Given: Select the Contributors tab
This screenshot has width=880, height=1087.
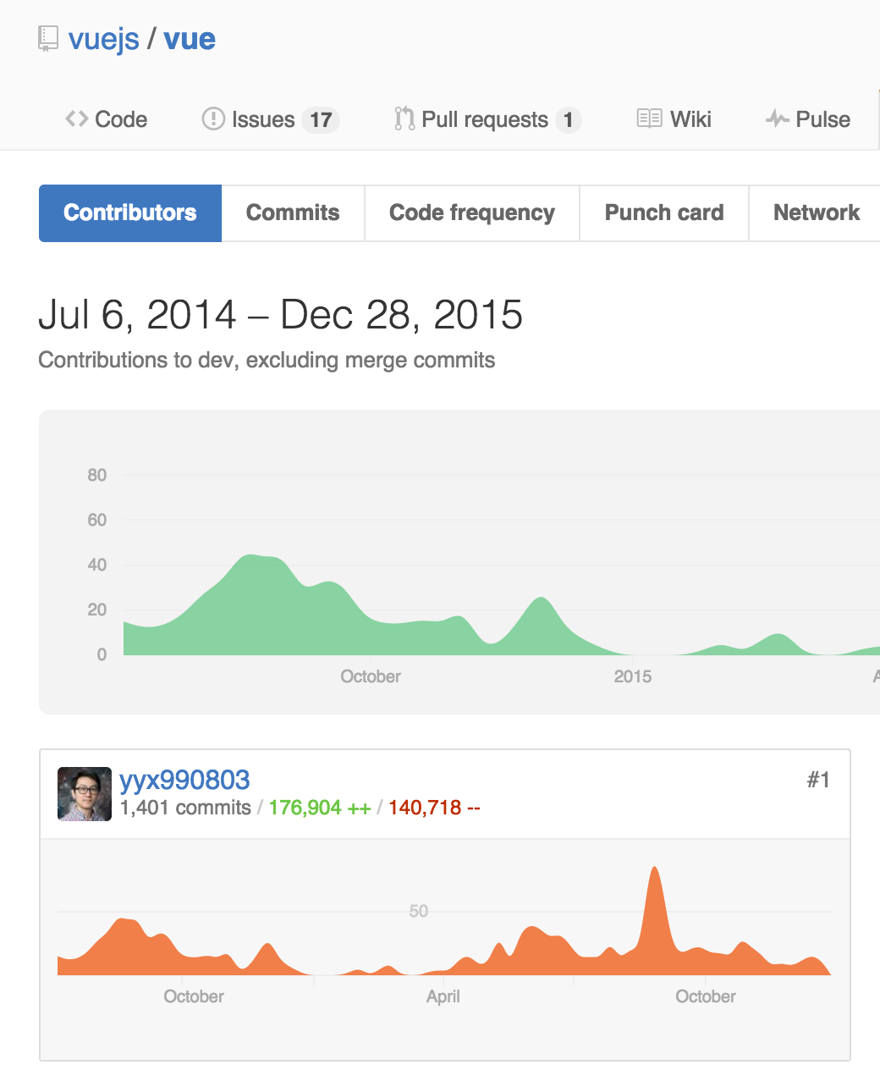Looking at the screenshot, I should coord(130,213).
